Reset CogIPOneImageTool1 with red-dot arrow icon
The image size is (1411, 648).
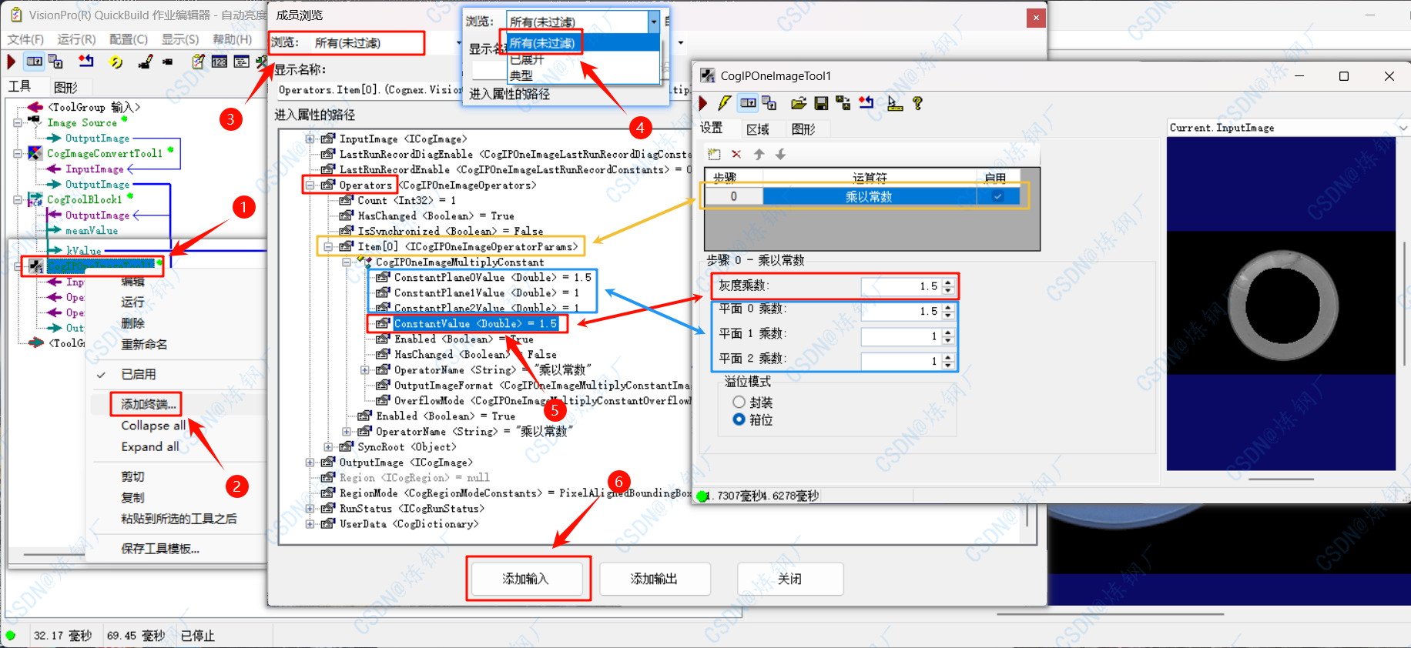click(x=866, y=103)
